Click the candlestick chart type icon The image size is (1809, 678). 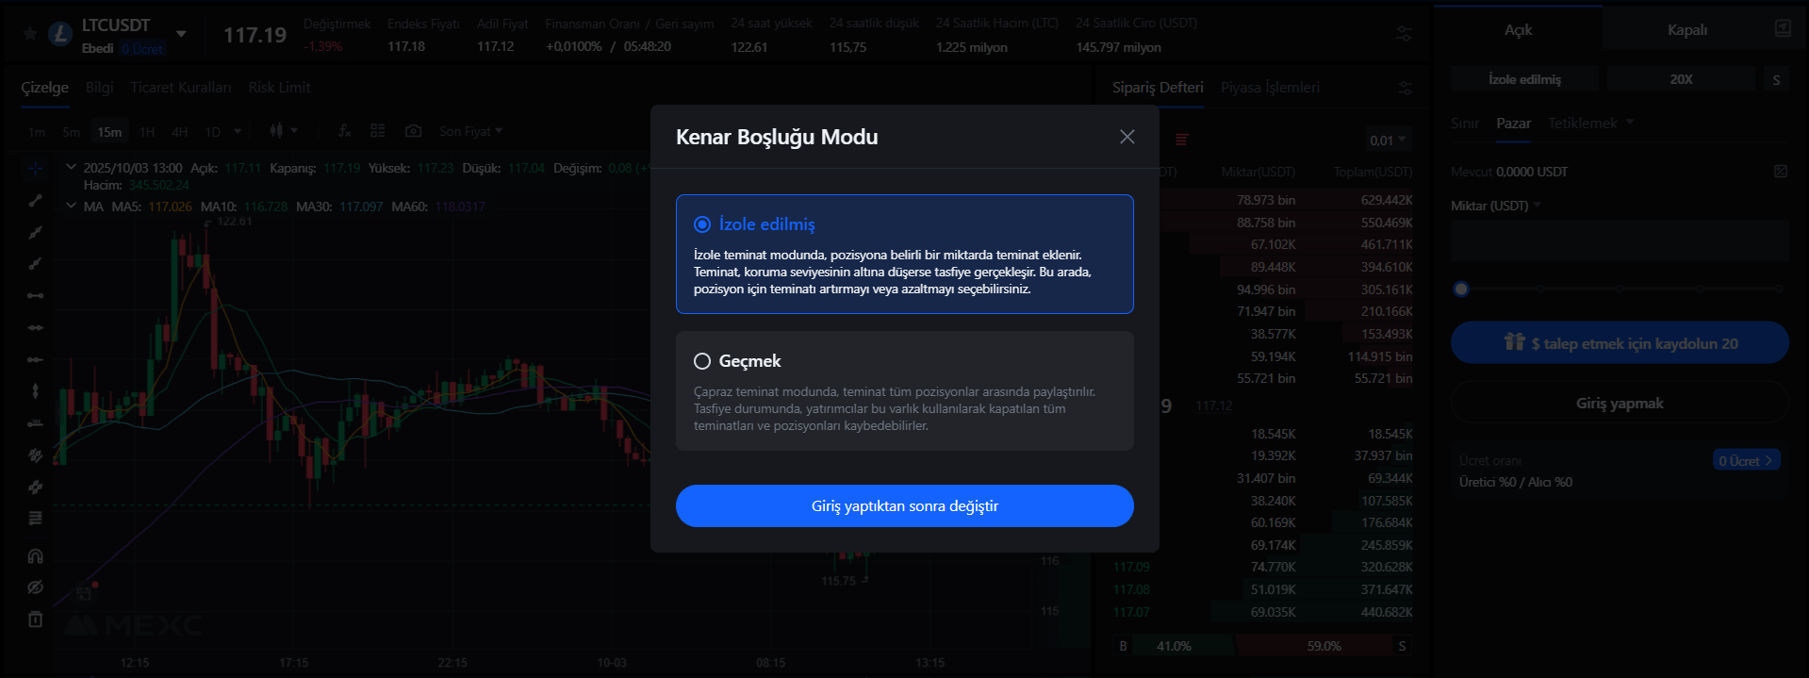pyautogui.click(x=277, y=131)
